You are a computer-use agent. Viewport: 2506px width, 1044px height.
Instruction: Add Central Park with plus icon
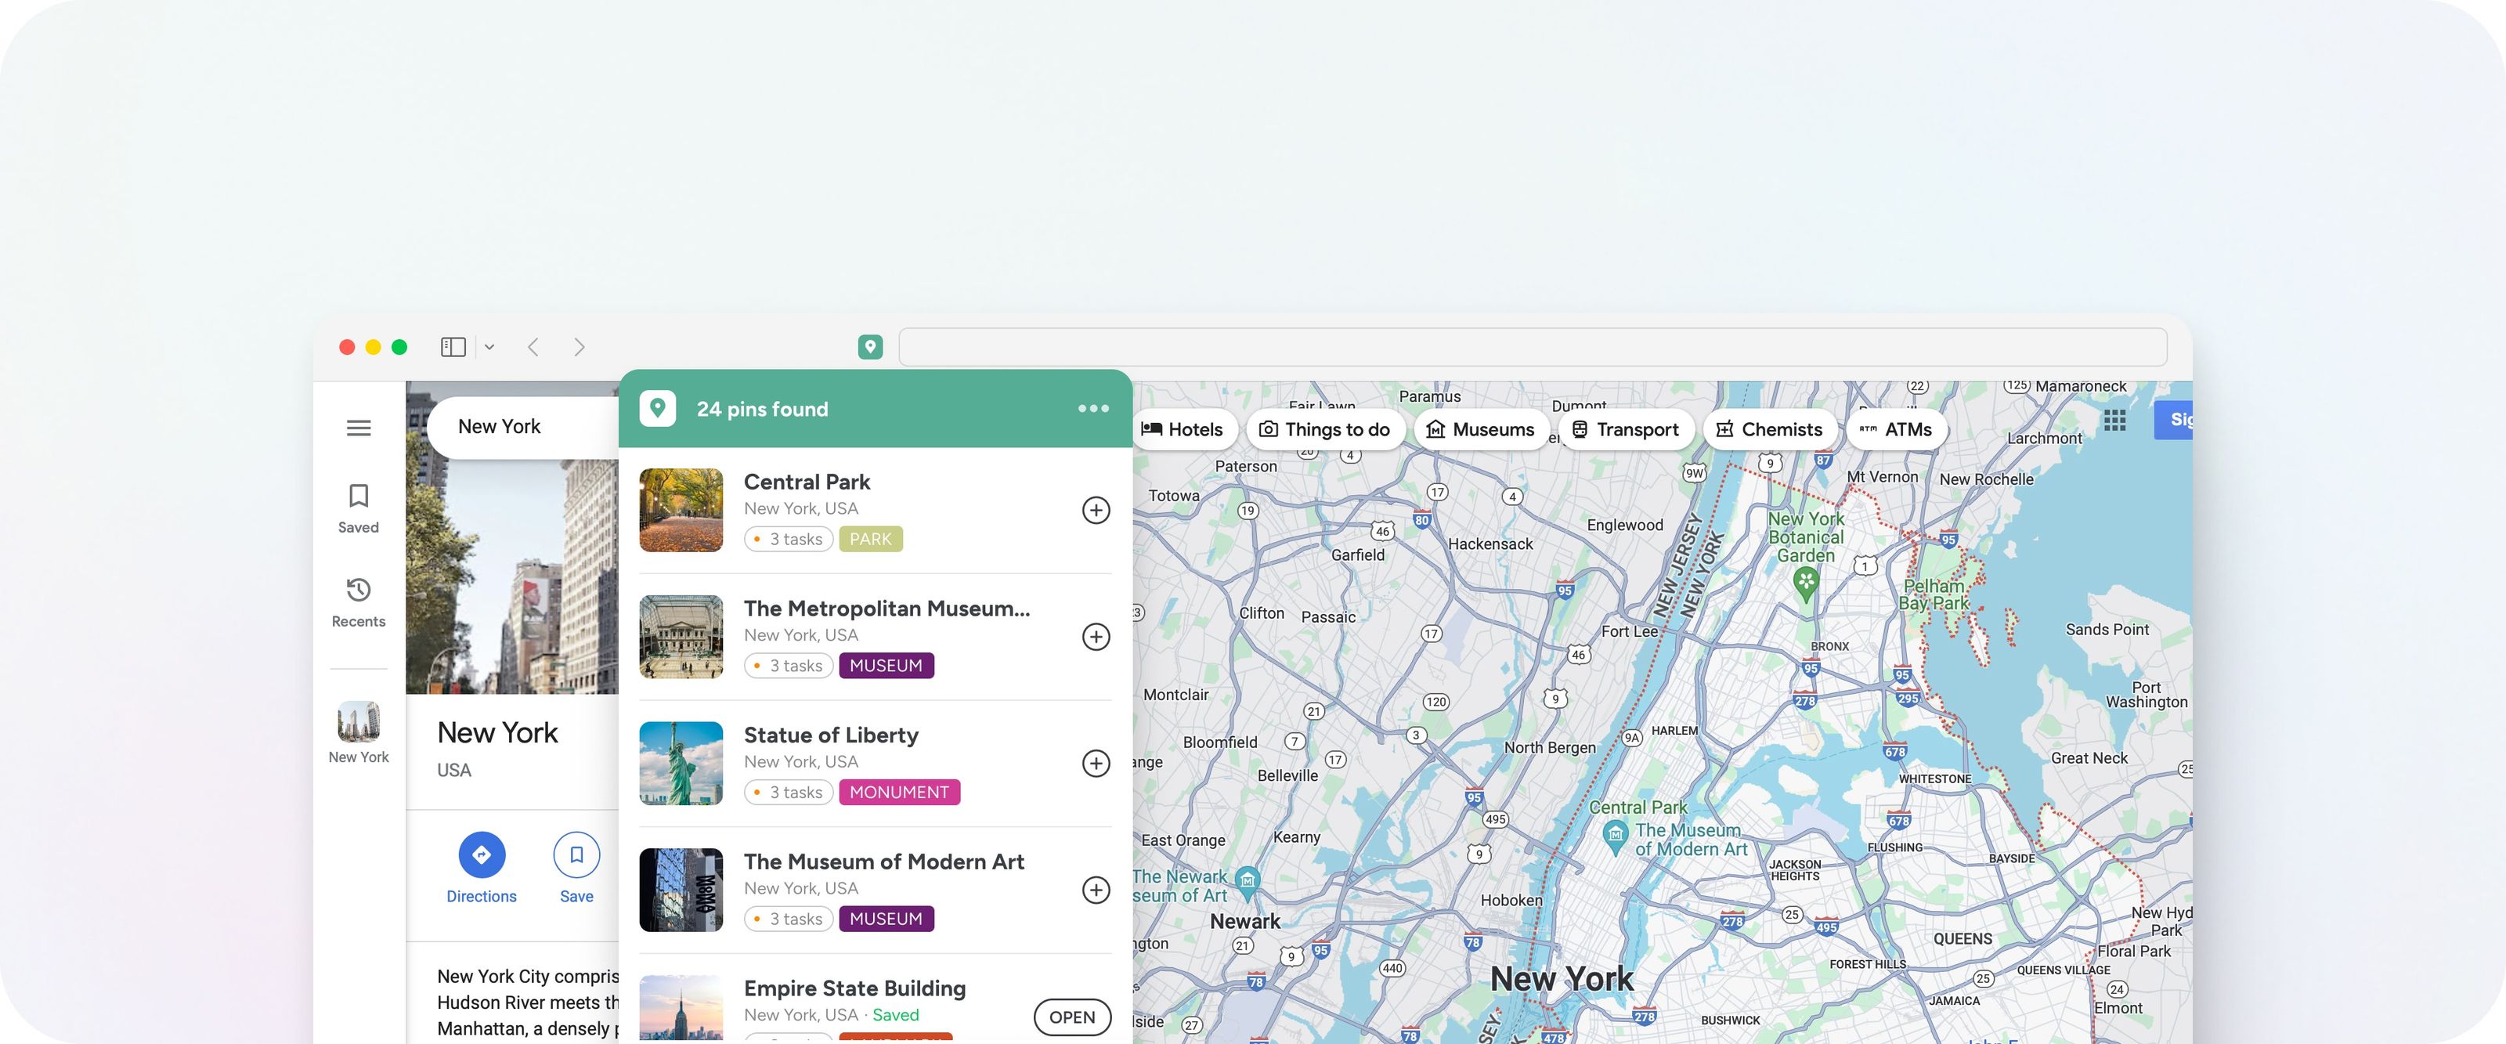click(1096, 510)
